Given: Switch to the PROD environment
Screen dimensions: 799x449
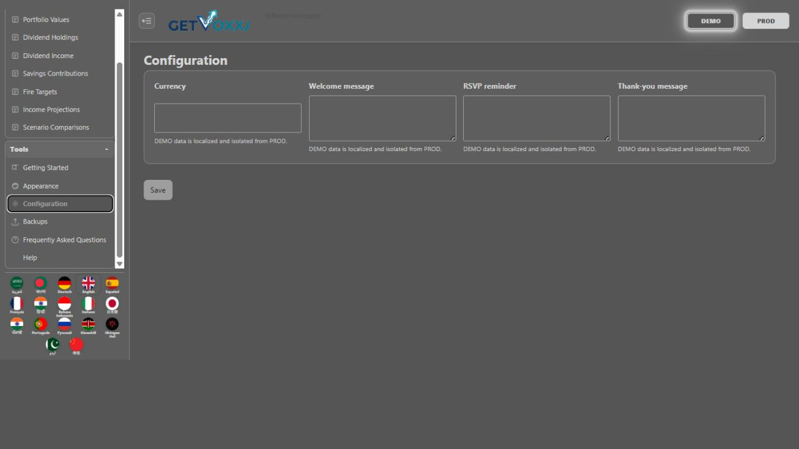Looking at the screenshot, I should (766, 21).
